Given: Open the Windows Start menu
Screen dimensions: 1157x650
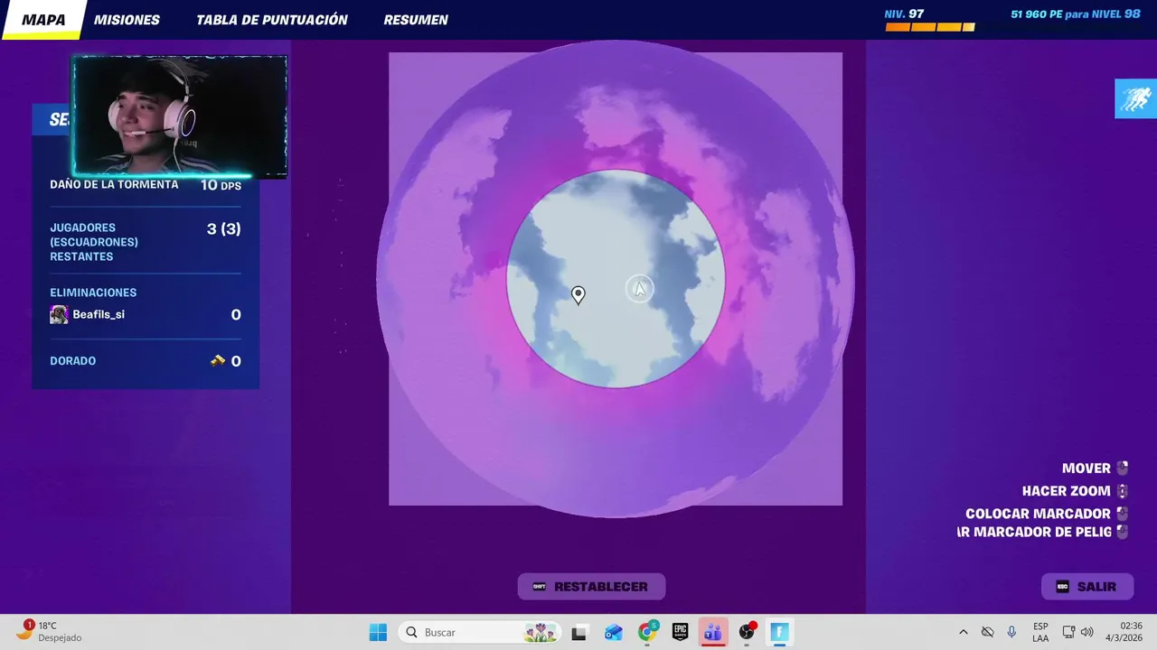Looking at the screenshot, I should coord(378,633).
